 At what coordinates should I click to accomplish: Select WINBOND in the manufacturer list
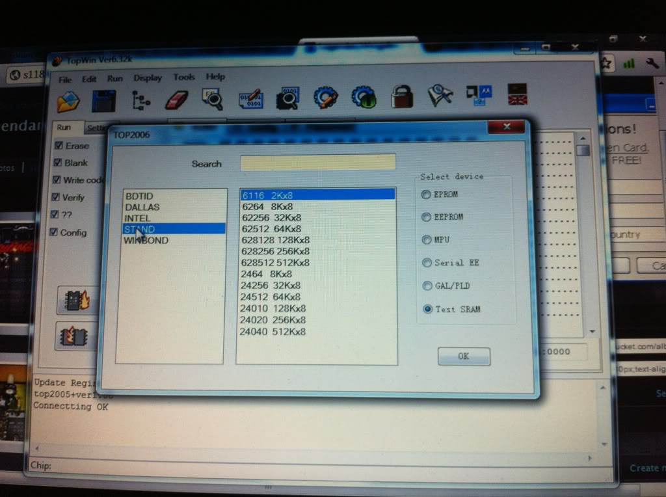coord(147,241)
